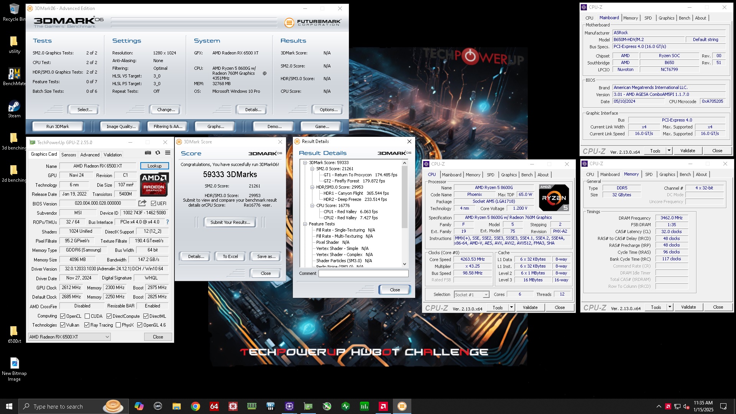
Task: Select the 3d benching desktop folder
Action: coord(14,141)
